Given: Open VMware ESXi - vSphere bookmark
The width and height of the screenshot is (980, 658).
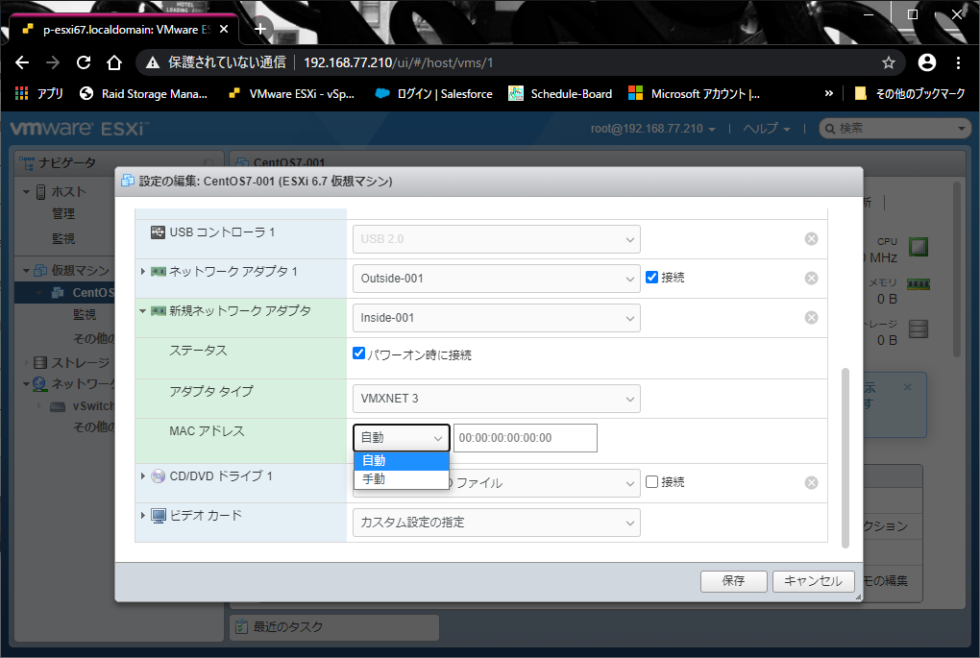Looking at the screenshot, I should click(292, 94).
